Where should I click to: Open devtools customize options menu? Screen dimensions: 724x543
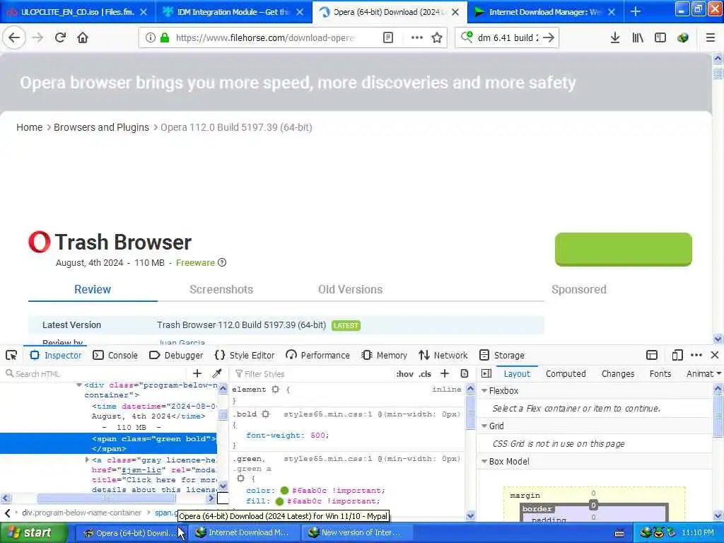[x=696, y=355]
